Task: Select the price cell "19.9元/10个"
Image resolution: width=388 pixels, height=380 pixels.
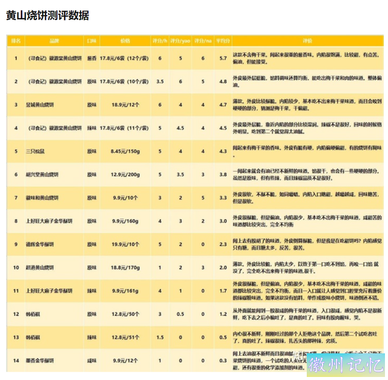Action: 125,244
